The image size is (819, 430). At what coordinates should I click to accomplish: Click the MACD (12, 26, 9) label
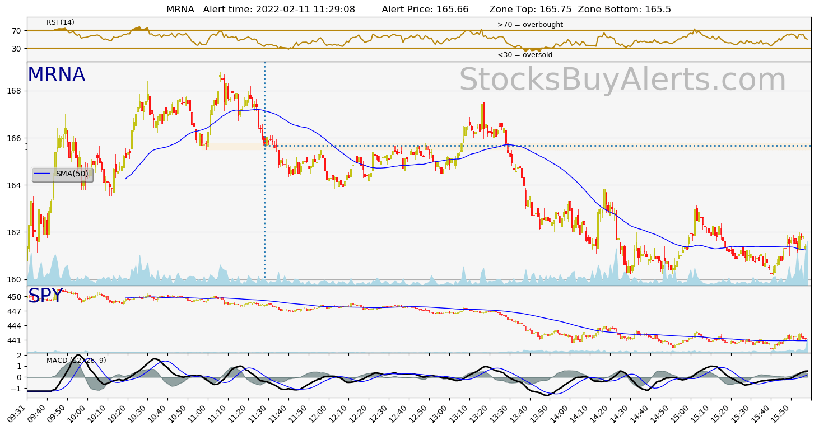click(x=76, y=361)
